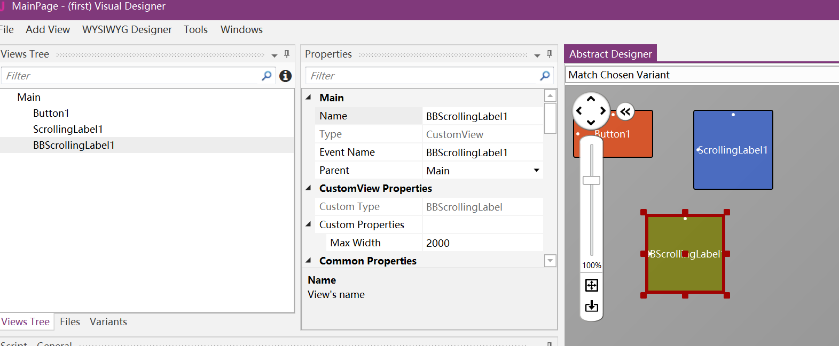
Task: Switch to the Variants tab
Action: (x=108, y=322)
